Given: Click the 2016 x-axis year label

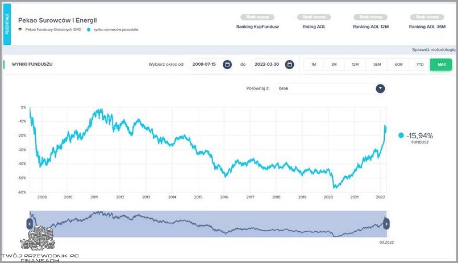Looking at the screenshot, I should [x=224, y=197].
